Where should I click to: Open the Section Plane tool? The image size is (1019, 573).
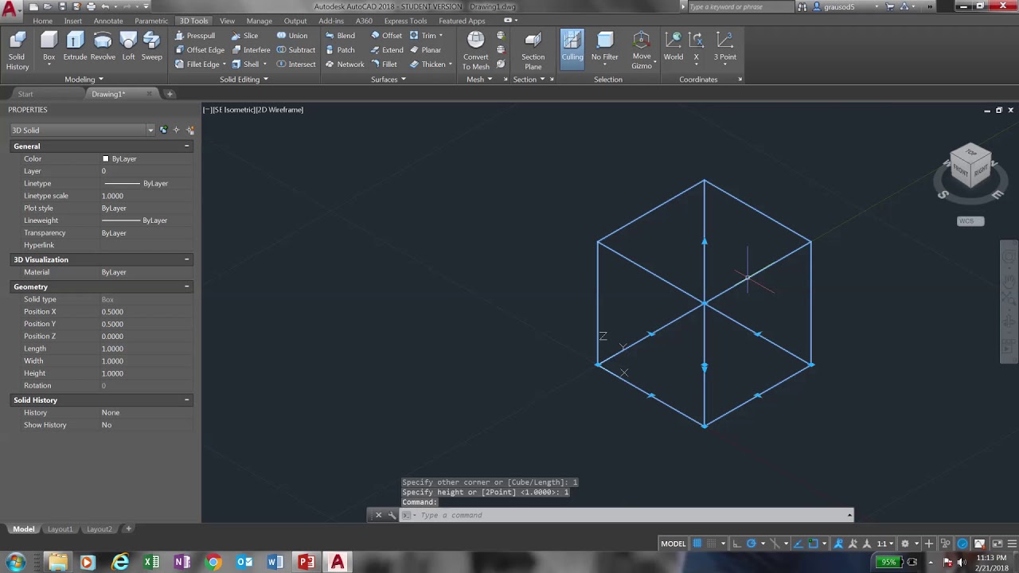coord(533,51)
